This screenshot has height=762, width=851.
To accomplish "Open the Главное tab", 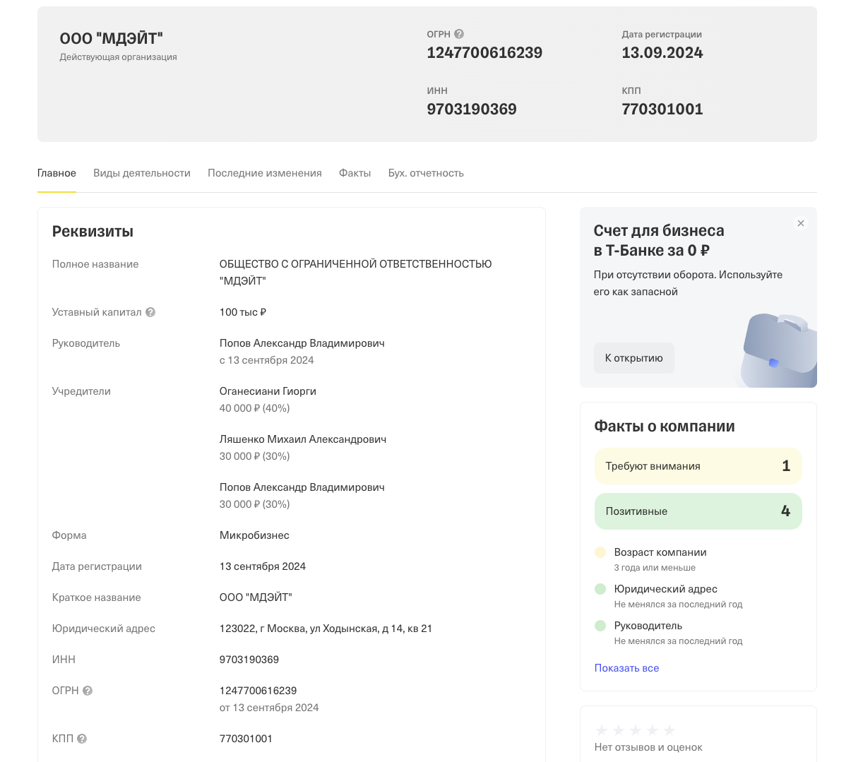I will [56, 172].
